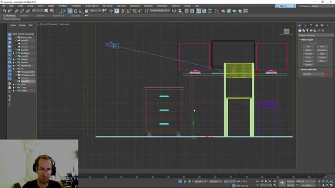Activate the Select and Scale tool
Viewport: 335px width, 188px height.
[x=81, y=11]
